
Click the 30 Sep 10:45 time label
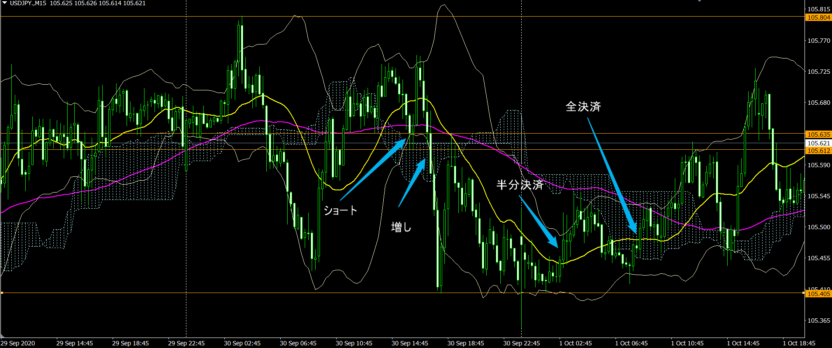pyautogui.click(x=354, y=343)
